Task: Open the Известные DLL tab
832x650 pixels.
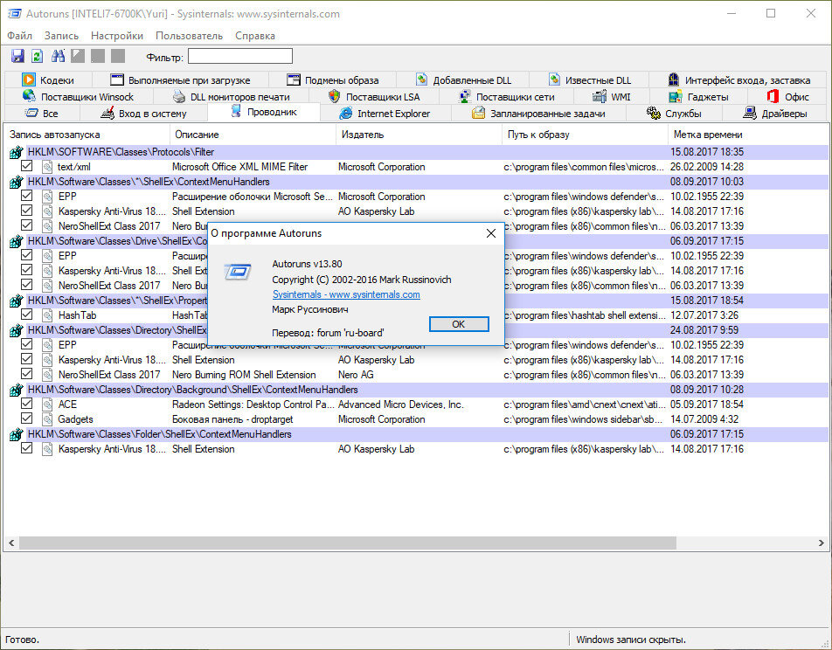Action: [x=589, y=80]
